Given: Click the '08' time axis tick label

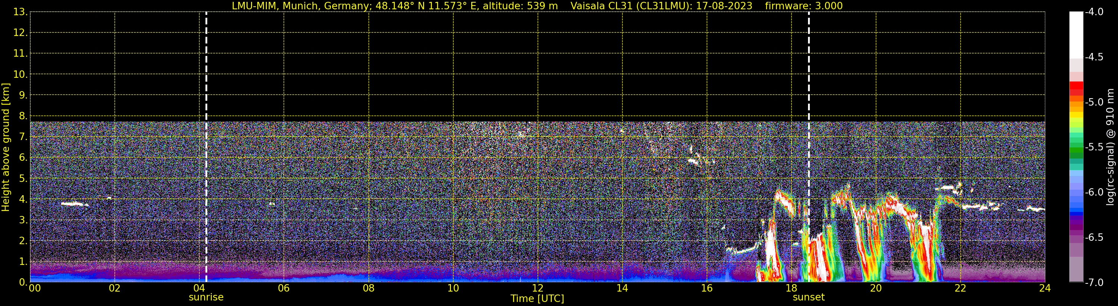Looking at the screenshot, I should (369, 288).
